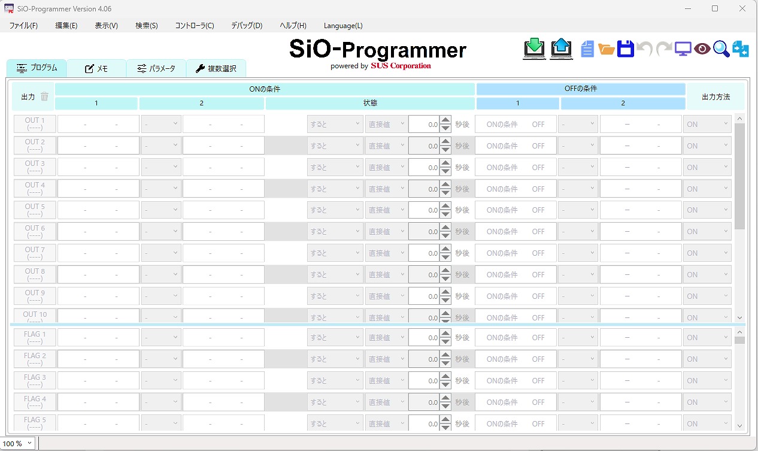Switch to the メモ tab
Screen dimensions: 758x451
pyautogui.click(x=97, y=68)
